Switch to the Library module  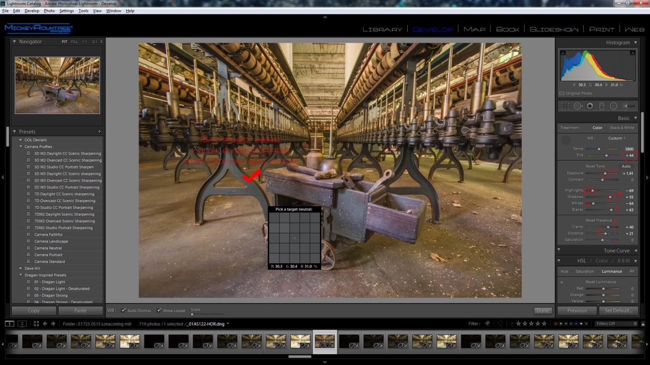click(x=382, y=29)
